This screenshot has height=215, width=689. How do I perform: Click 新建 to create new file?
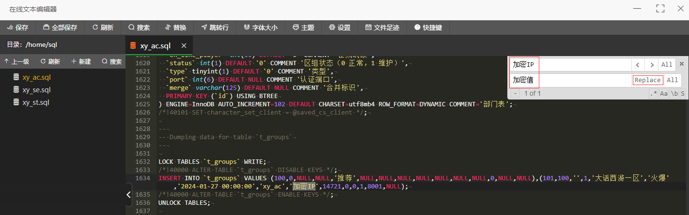pos(81,61)
